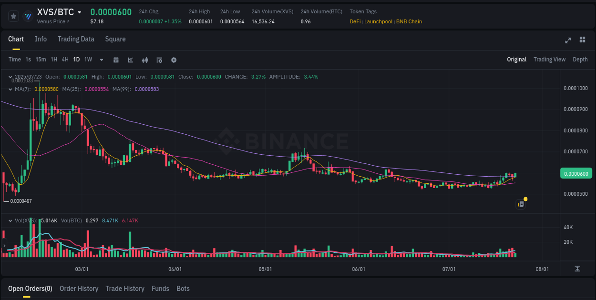This screenshot has width=596, height=300.
Task: Open the date range selector icon
Action: pos(116,60)
